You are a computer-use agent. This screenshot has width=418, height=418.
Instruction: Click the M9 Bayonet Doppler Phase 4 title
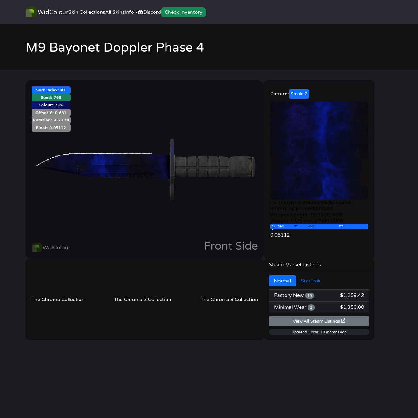(x=115, y=47)
